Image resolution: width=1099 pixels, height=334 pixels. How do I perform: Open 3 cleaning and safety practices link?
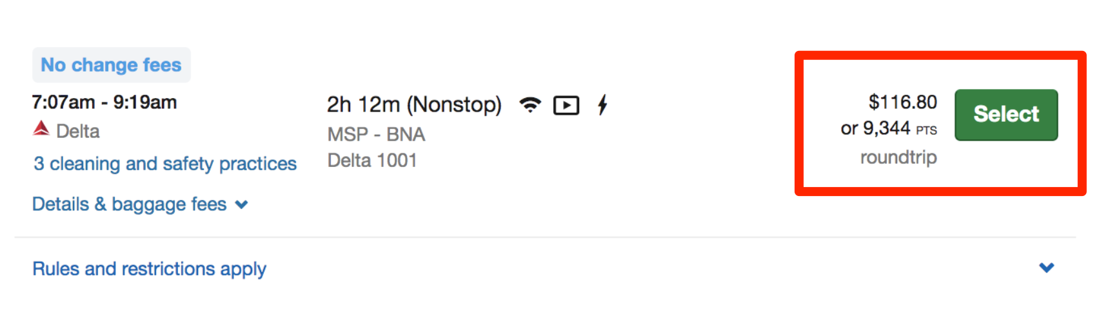pyautogui.click(x=165, y=164)
